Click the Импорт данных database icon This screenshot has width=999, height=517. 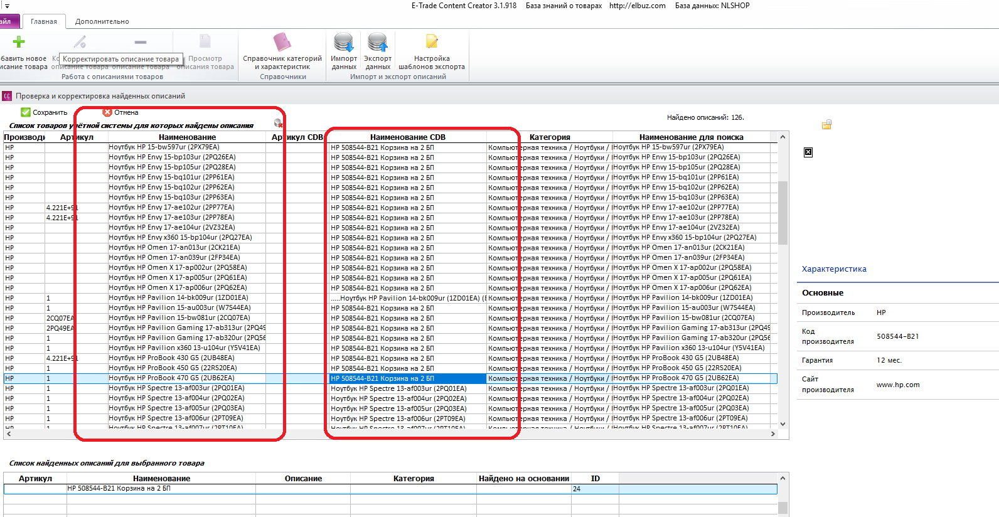344,42
